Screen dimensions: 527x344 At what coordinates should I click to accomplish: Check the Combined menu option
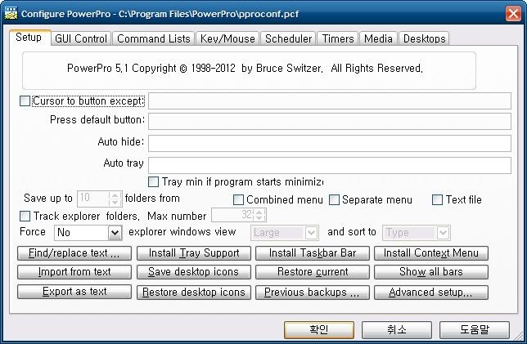click(238, 199)
